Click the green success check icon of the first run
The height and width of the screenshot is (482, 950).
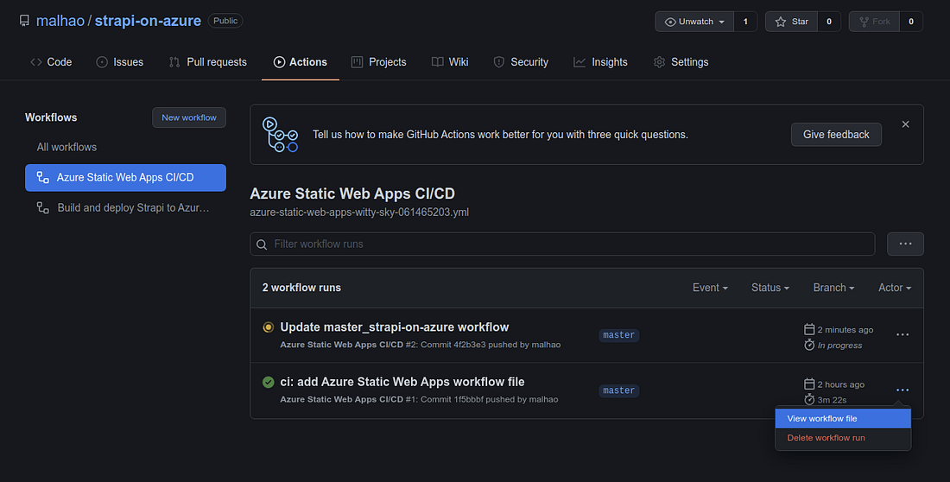pyautogui.click(x=269, y=382)
